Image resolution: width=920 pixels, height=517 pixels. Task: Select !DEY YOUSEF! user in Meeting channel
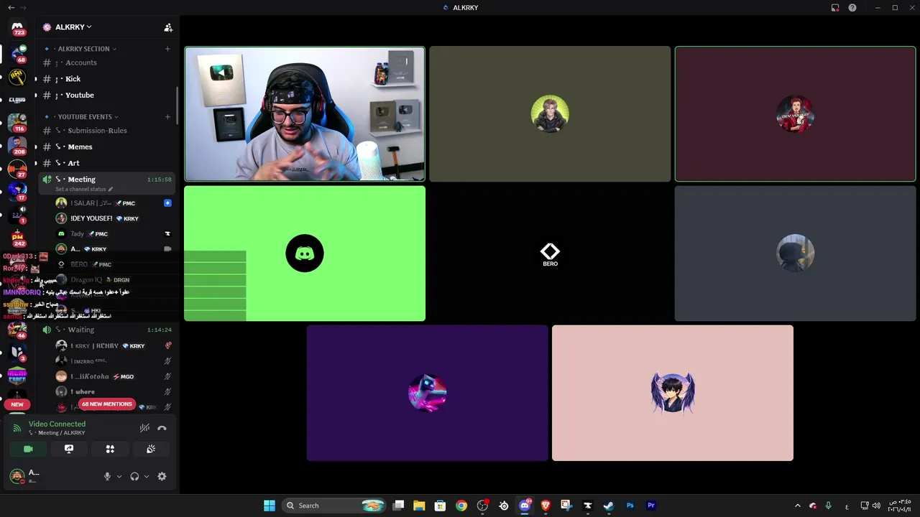click(x=113, y=218)
